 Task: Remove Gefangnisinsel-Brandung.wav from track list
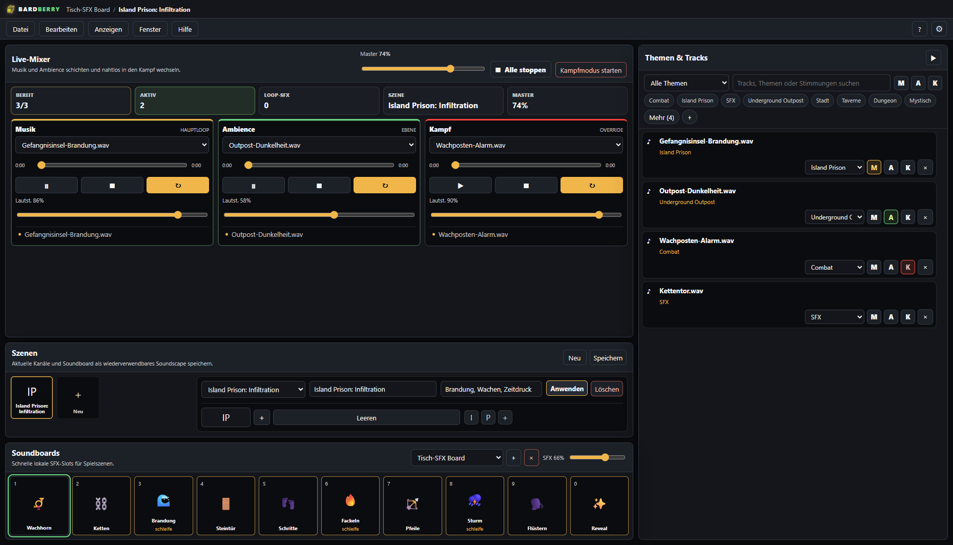pyautogui.click(x=925, y=168)
